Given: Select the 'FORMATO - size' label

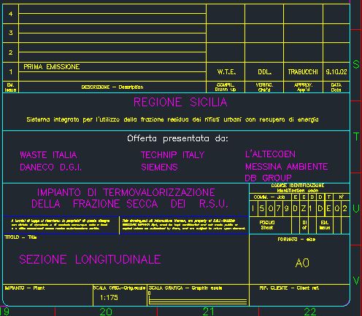Looking at the screenshot, I should coord(296,240).
